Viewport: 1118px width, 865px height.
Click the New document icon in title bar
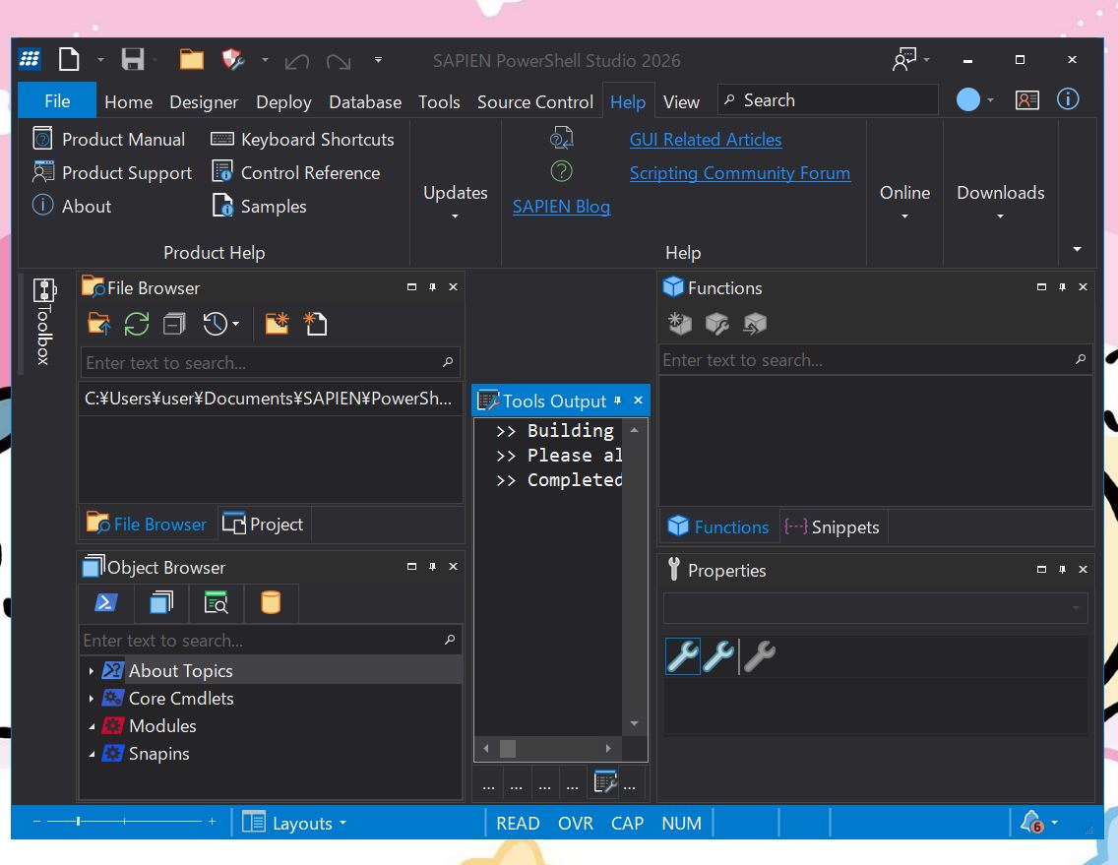69,59
